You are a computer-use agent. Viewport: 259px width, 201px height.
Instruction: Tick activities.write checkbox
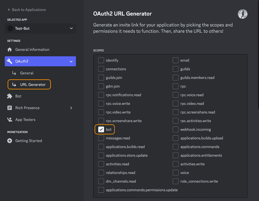click(x=175, y=164)
